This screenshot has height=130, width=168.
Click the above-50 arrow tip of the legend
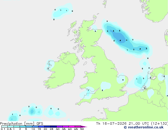(84, 127)
